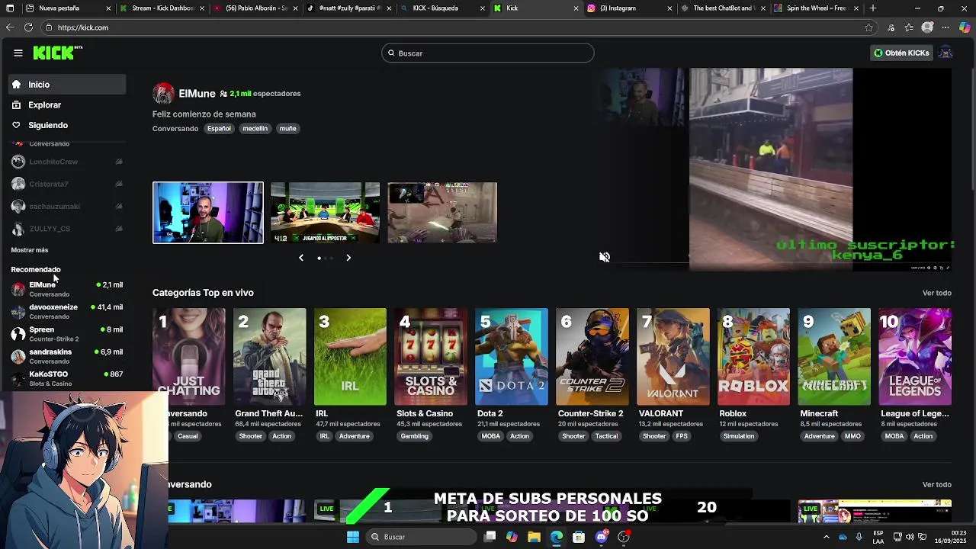Open recommended channel ElMune

tap(67, 289)
